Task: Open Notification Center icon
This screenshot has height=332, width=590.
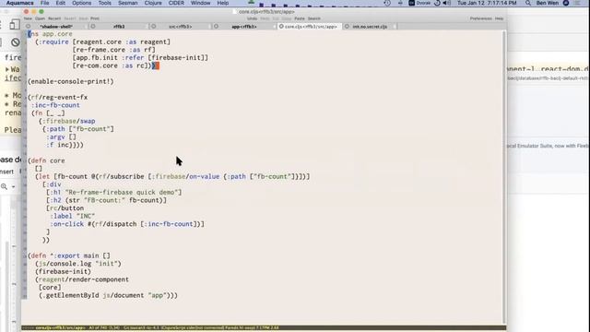Action: [578, 3]
